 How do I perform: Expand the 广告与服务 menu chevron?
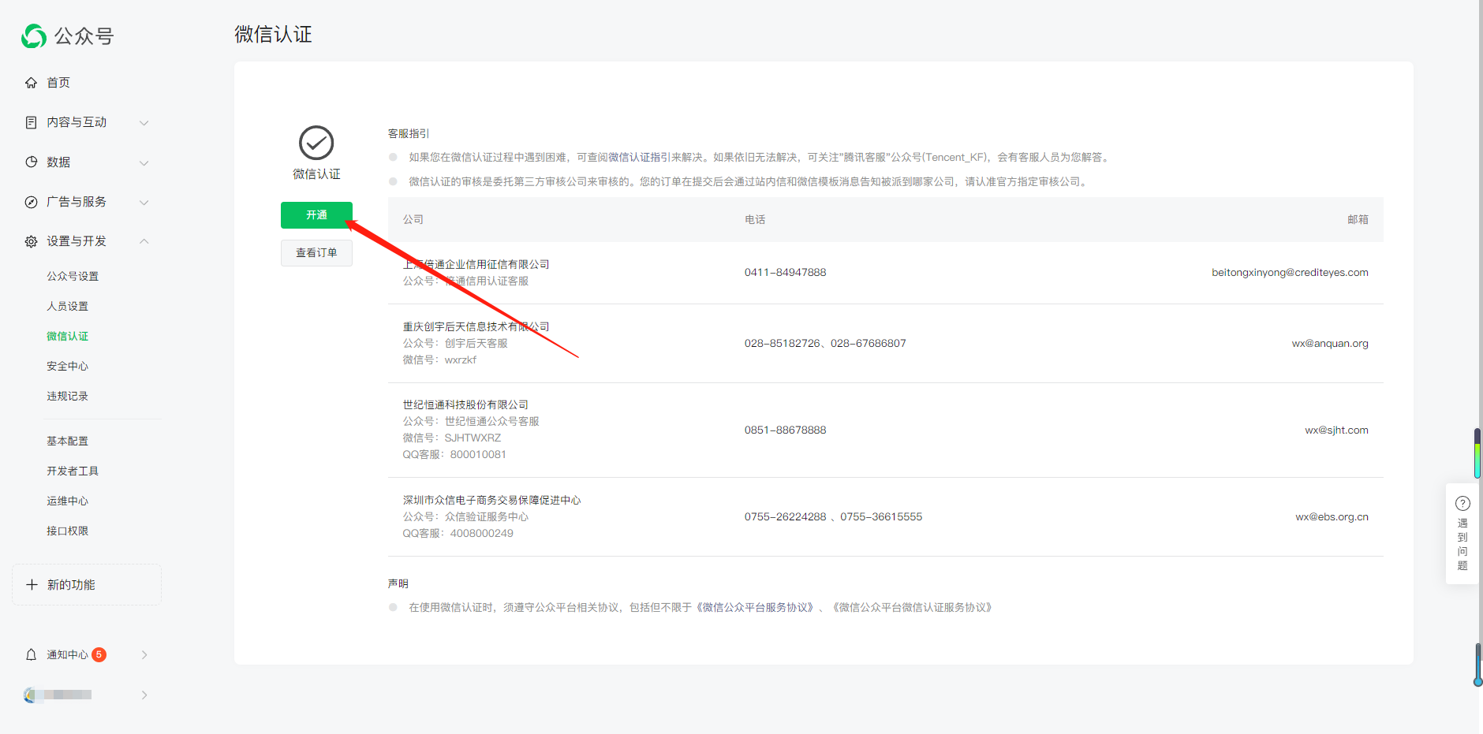[x=144, y=203]
